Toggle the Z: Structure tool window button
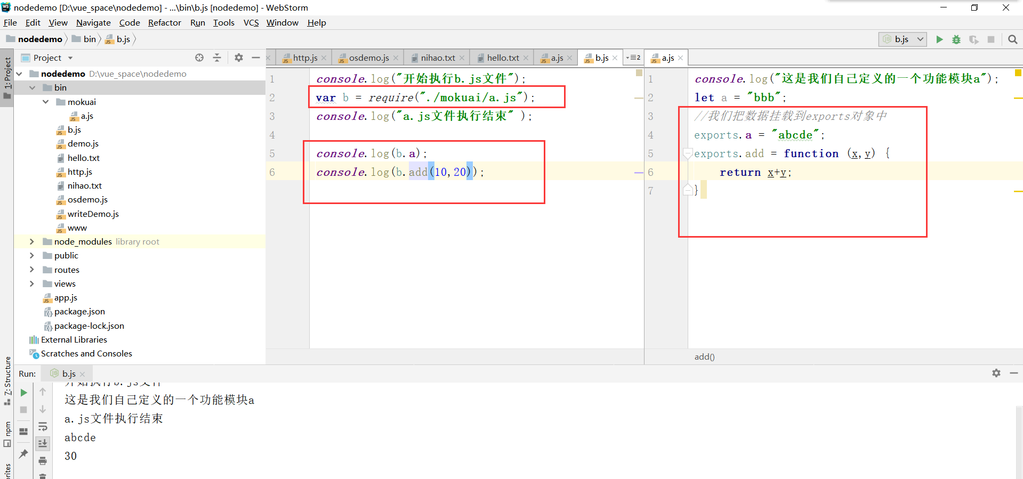 click(7, 381)
